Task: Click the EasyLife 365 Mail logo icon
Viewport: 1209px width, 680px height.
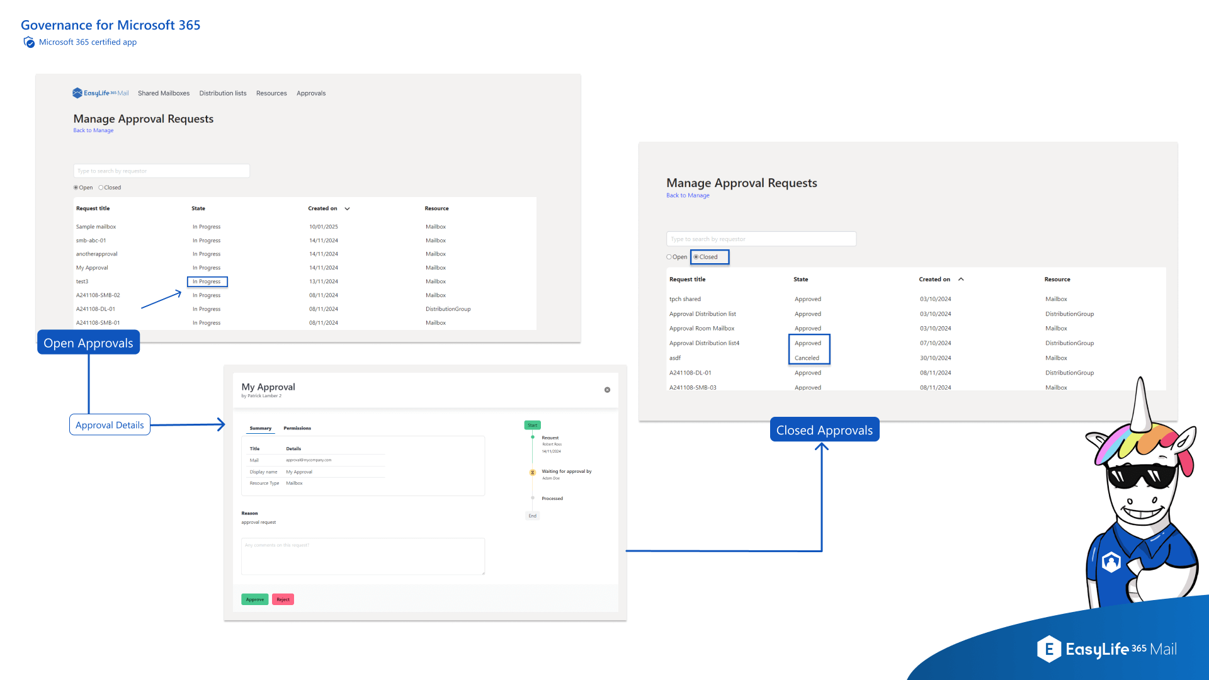Action: click(77, 93)
